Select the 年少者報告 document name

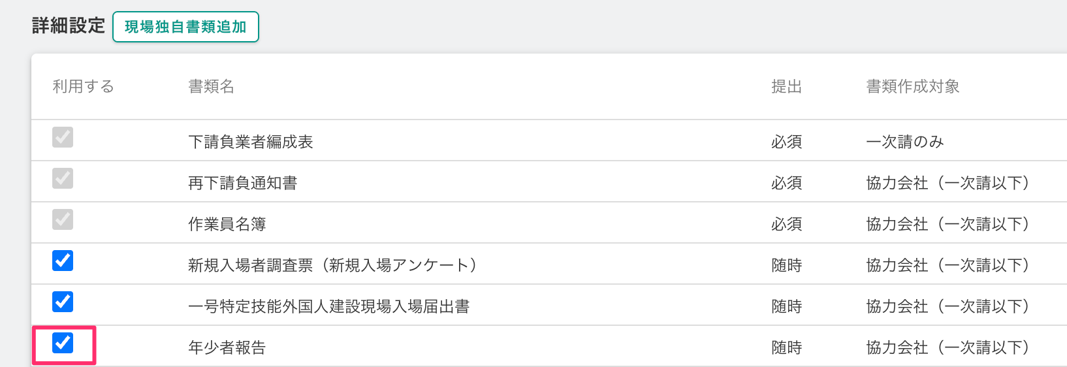227,347
